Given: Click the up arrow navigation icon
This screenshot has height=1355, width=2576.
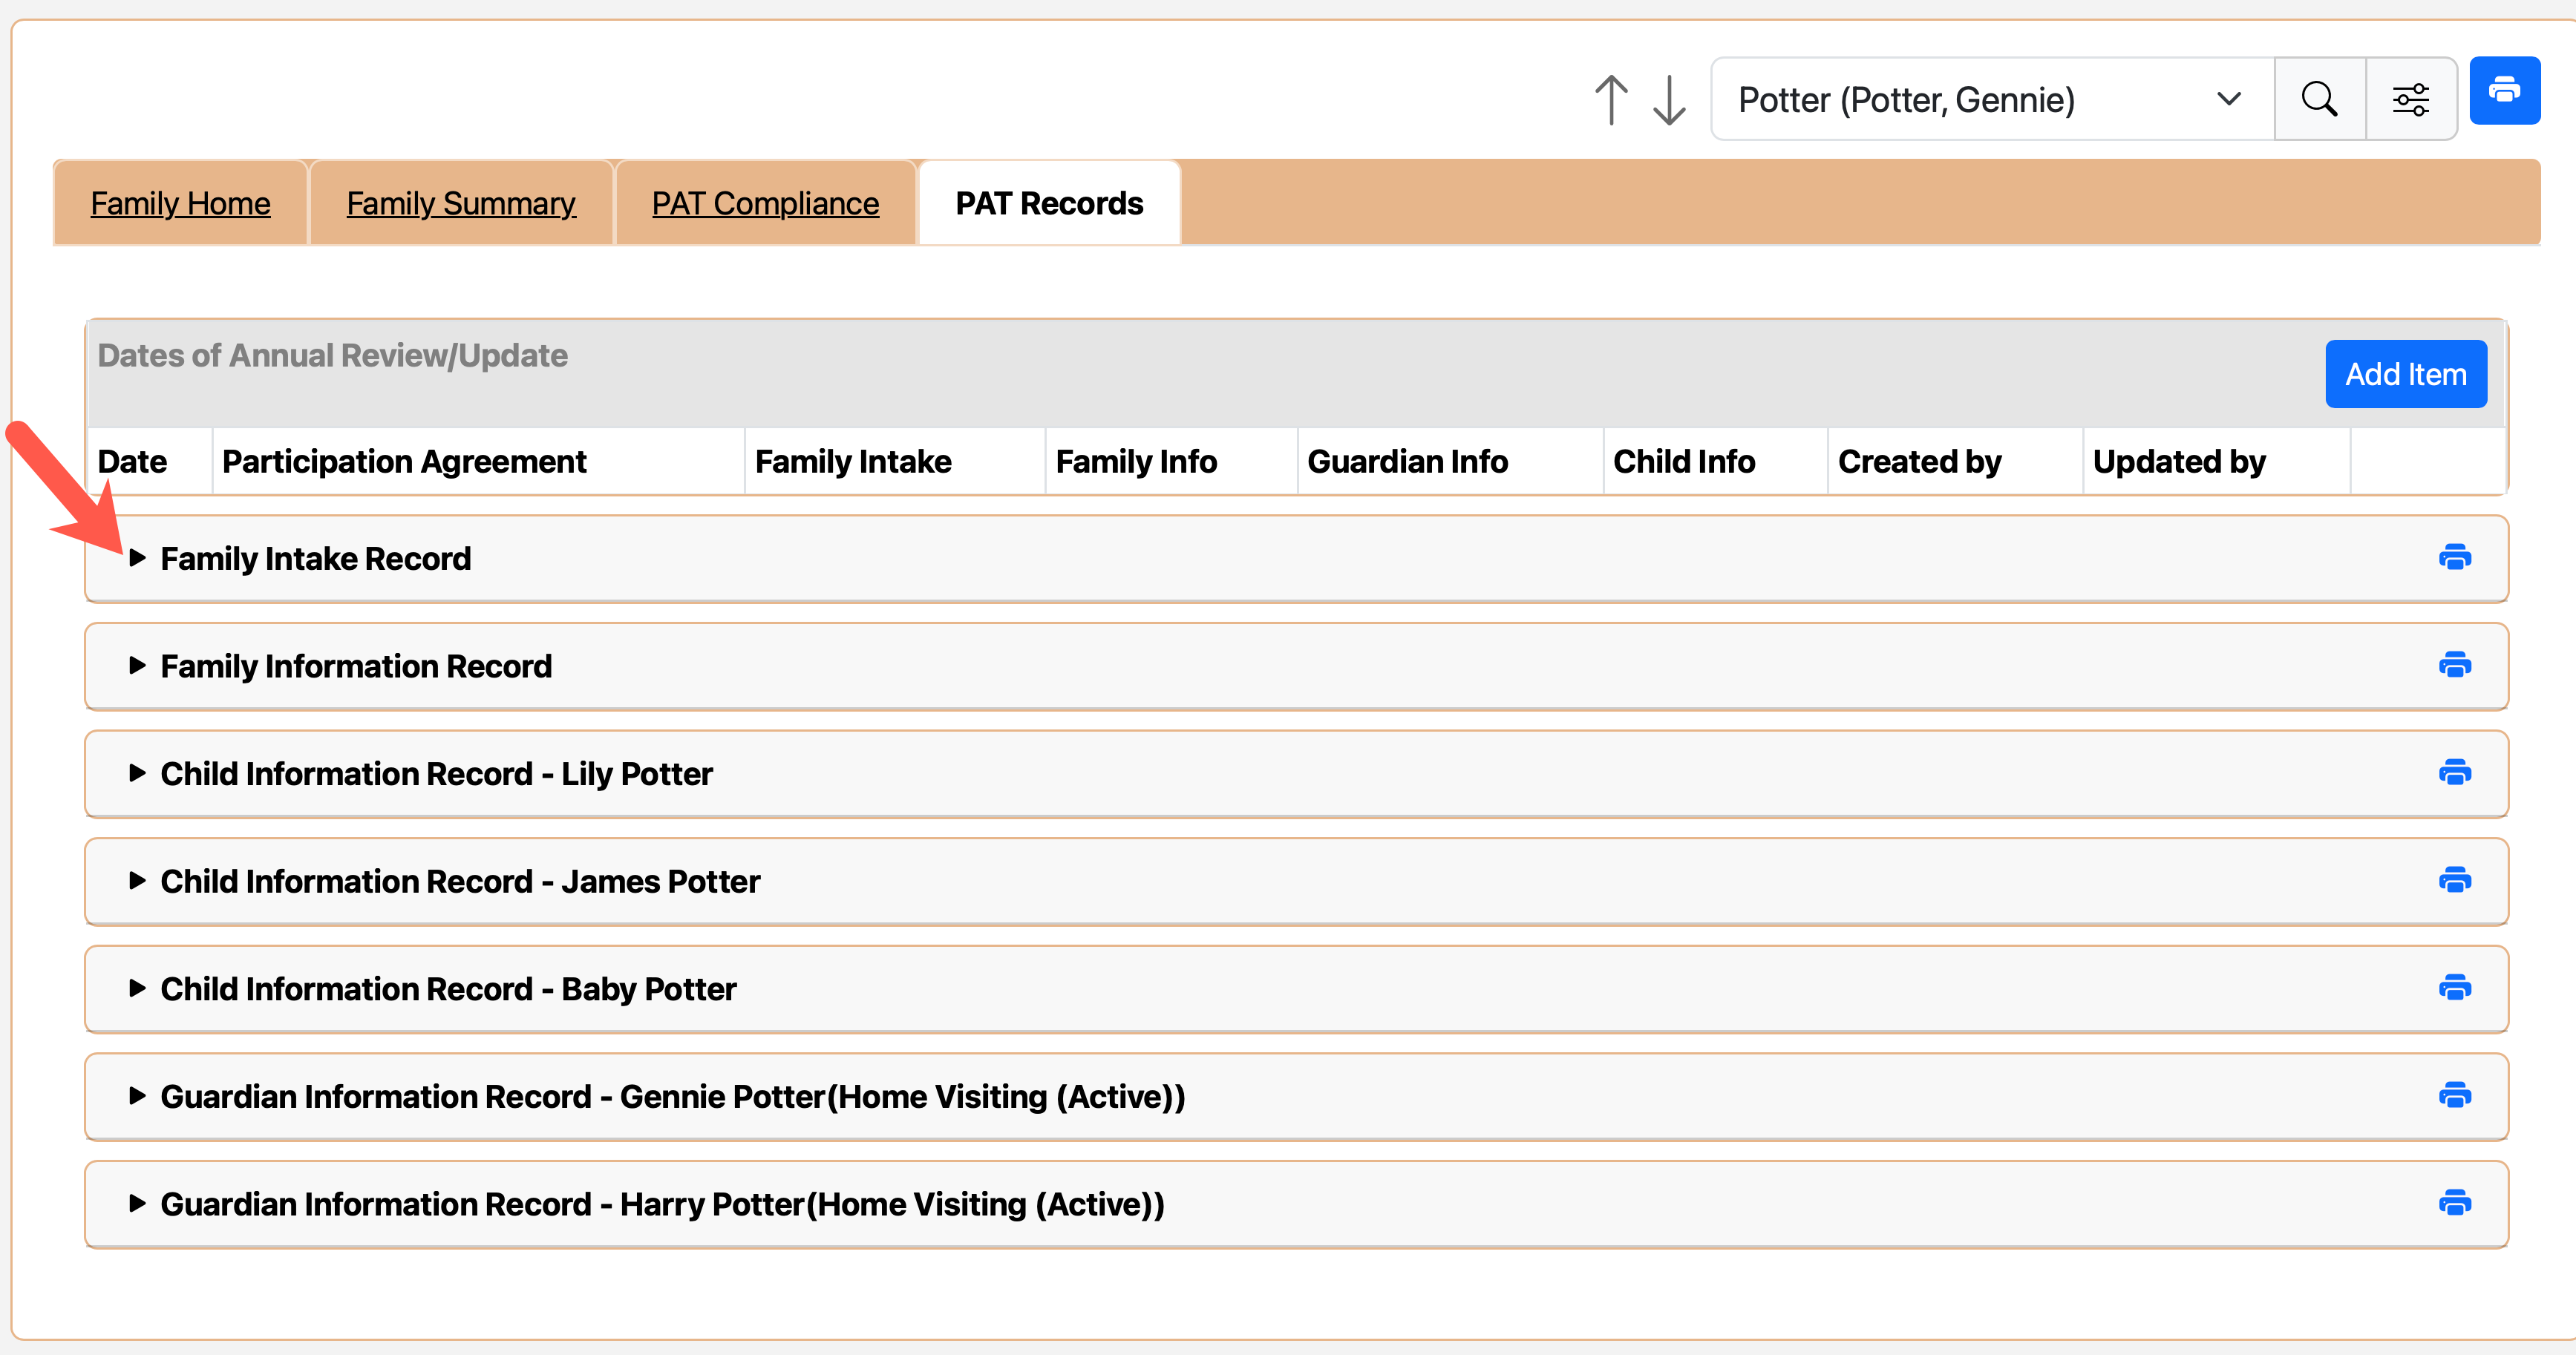Looking at the screenshot, I should pyautogui.click(x=1610, y=100).
